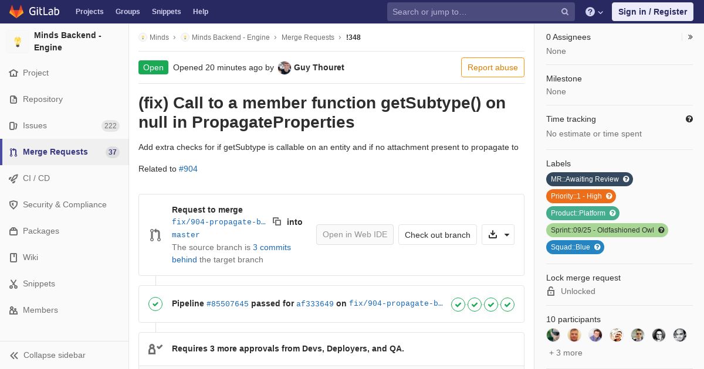Click the approvals person-check icon
The image size is (704, 369).
tap(155, 348)
